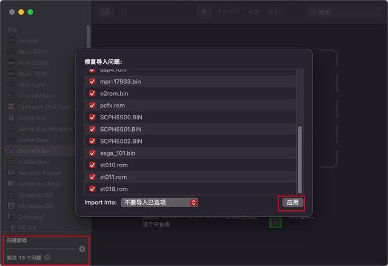Screen dimensions: 388x266
Task: Uncheck the SCPH5501.BIN checkbox
Action: (92, 129)
